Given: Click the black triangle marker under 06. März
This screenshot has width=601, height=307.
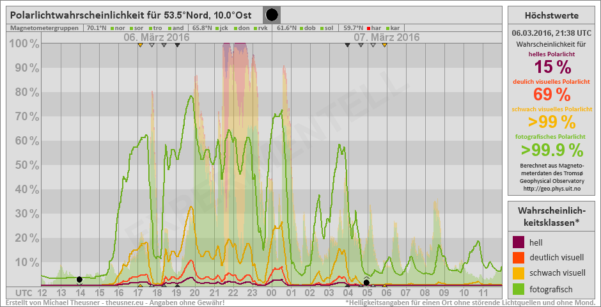Looking at the screenshot, I should (x=177, y=45).
